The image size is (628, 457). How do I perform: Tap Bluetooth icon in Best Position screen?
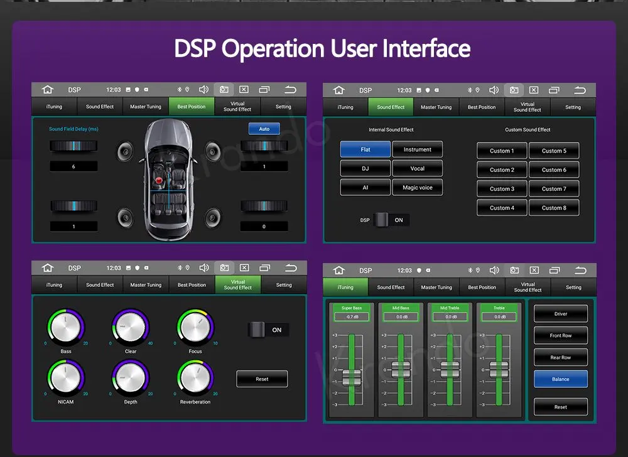coord(180,90)
